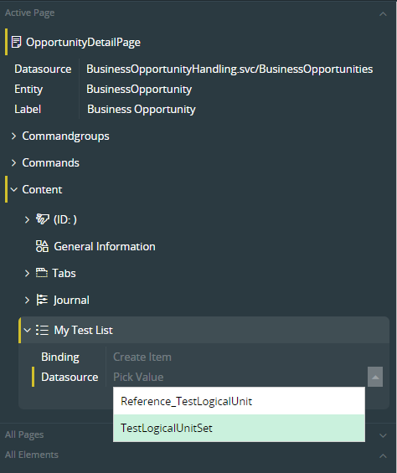Expand the All Pages section
Viewport: 397px width, 473px height.
[383, 435]
